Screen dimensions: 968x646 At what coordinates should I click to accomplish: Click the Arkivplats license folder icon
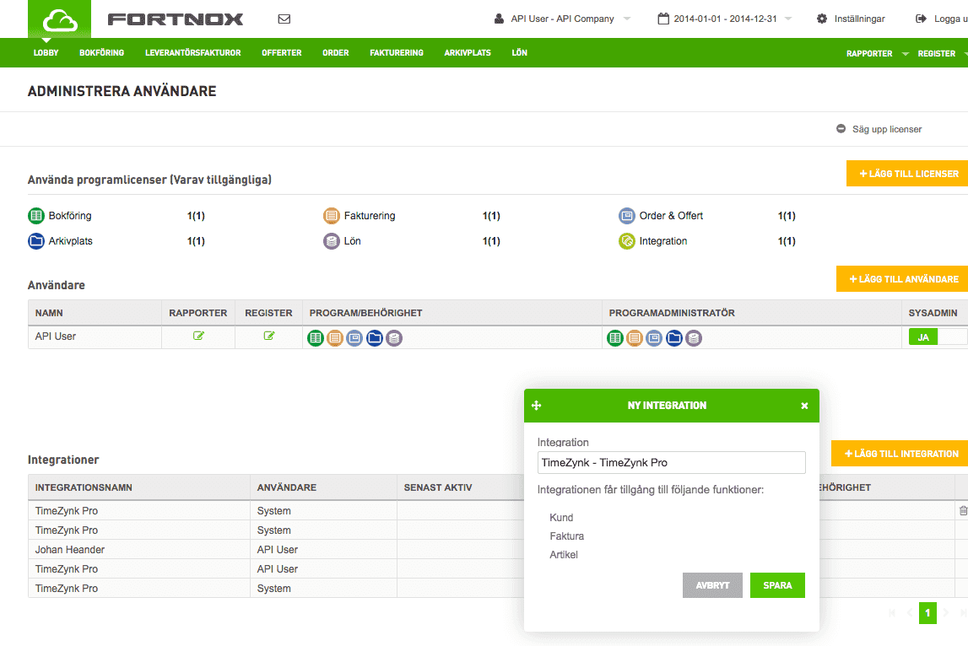pyautogui.click(x=36, y=240)
